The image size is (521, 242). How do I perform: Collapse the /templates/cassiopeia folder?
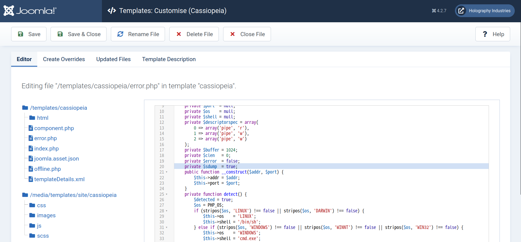tap(58, 108)
